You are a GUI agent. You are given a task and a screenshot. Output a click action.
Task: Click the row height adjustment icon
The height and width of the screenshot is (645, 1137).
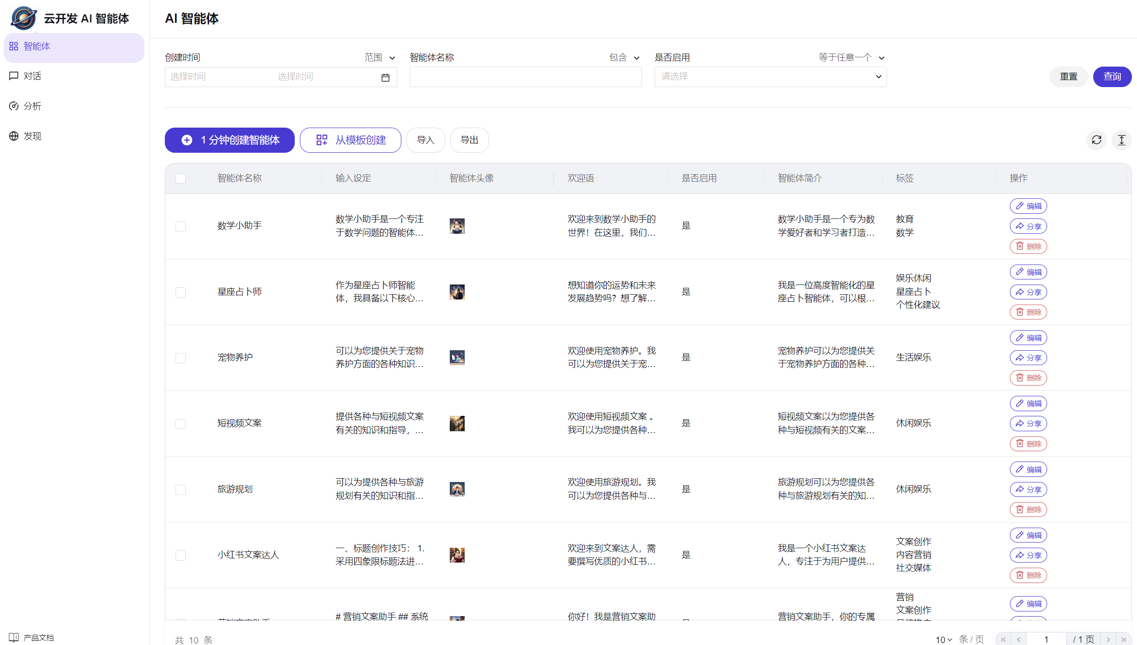click(x=1121, y=140)
